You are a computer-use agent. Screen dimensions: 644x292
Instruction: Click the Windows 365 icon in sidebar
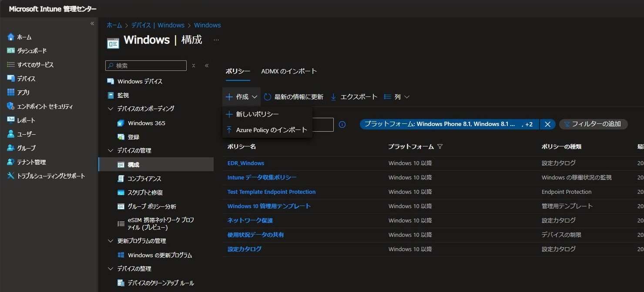121,123
